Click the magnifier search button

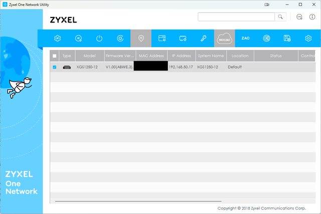coord(281,17)
